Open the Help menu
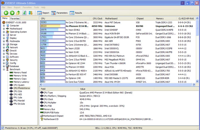The image size is (200, 130). click(x=43, y=7)
